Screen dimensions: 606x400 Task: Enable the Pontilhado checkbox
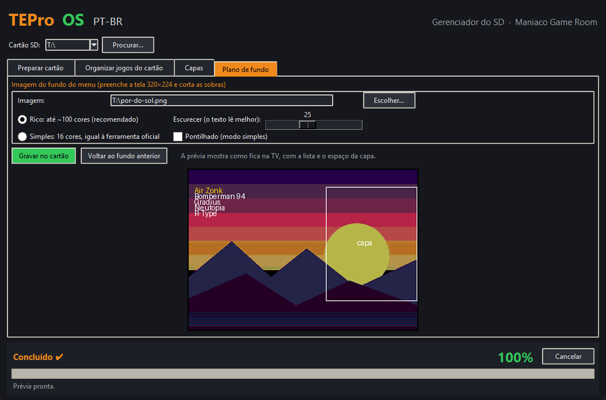pos(178,137)
